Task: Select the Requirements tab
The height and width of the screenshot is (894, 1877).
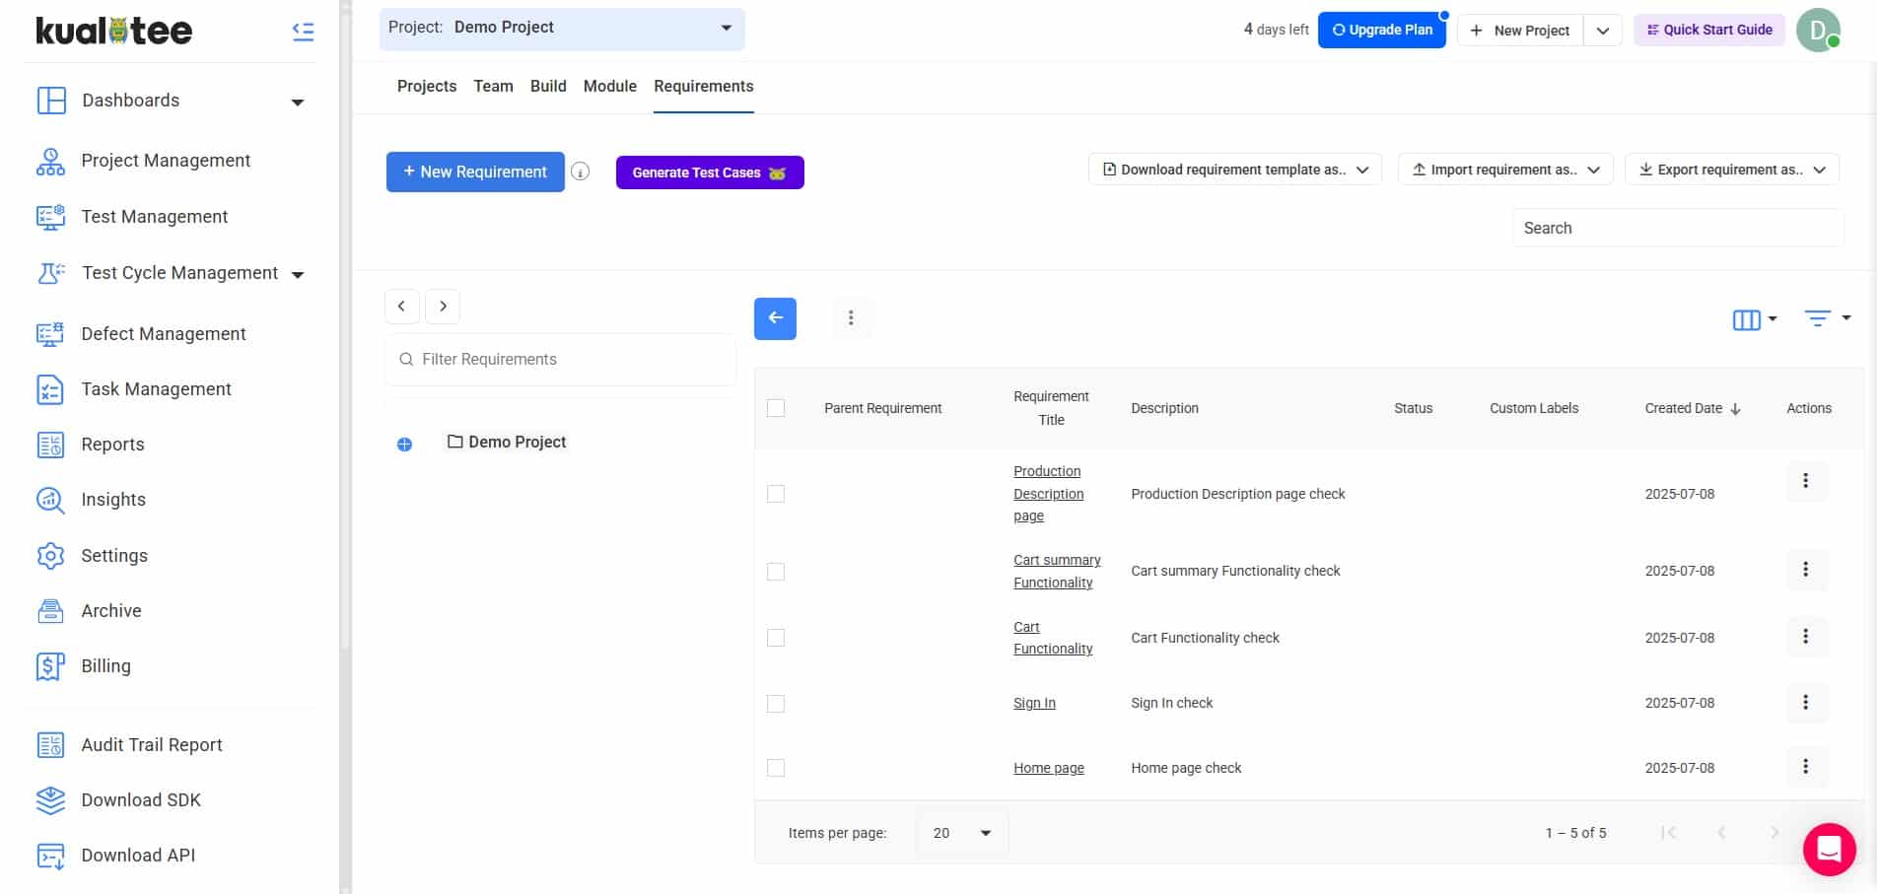Action: [x=704, y=87]
